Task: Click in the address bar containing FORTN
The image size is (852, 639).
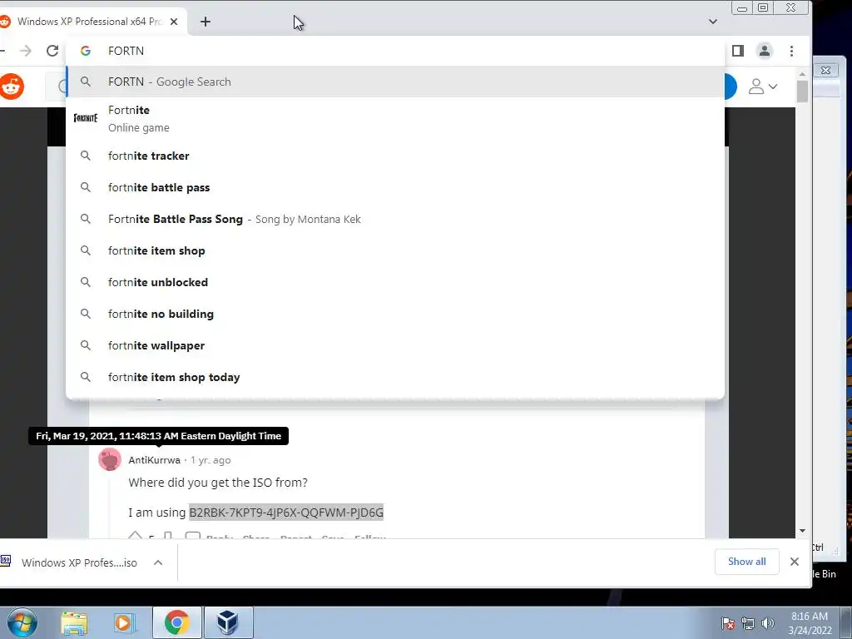Action: 395,51
